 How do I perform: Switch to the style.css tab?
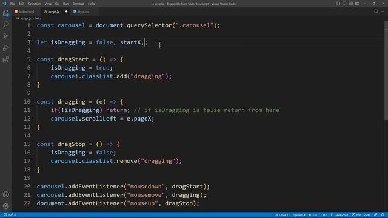(84, 12)
